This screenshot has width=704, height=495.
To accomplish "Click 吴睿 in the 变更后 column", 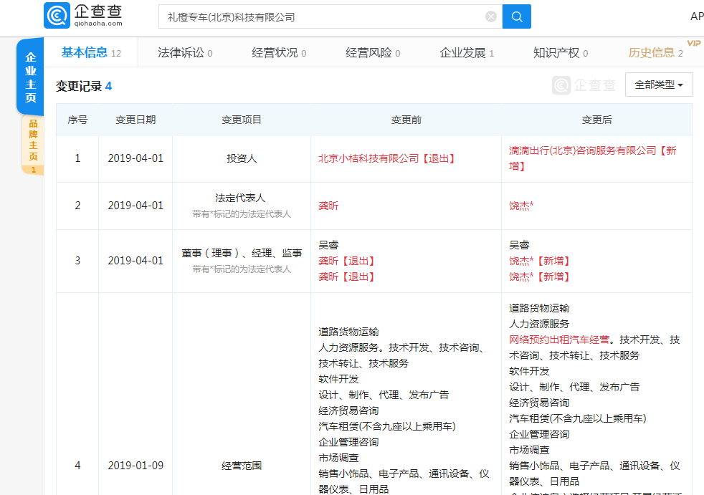I will tap(519, 245).
